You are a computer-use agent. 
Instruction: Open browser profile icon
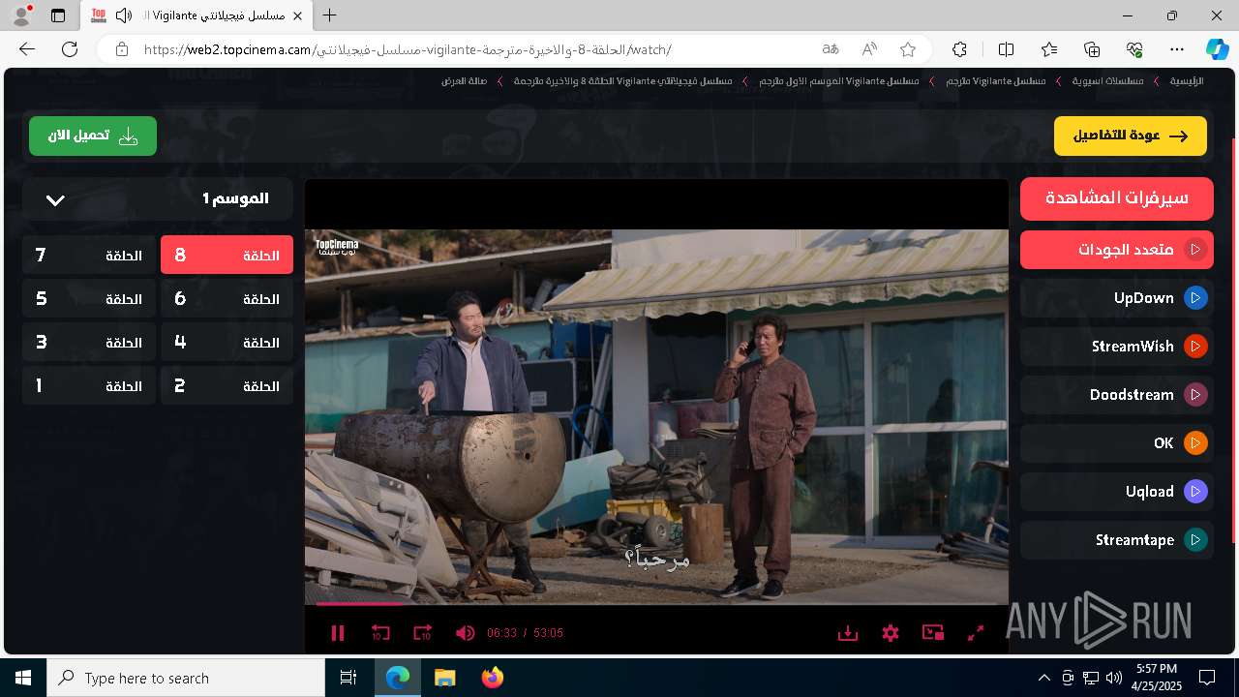click(x=21, y=15)
